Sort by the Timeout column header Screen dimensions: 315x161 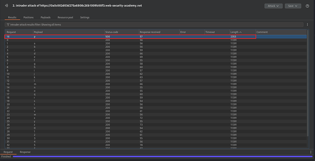click(x=217, y=32)
